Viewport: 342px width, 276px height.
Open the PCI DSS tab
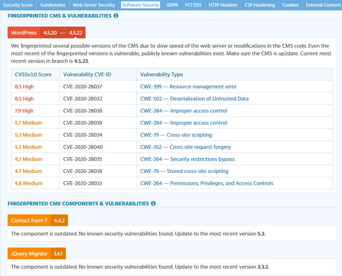(x=194, y=5)
